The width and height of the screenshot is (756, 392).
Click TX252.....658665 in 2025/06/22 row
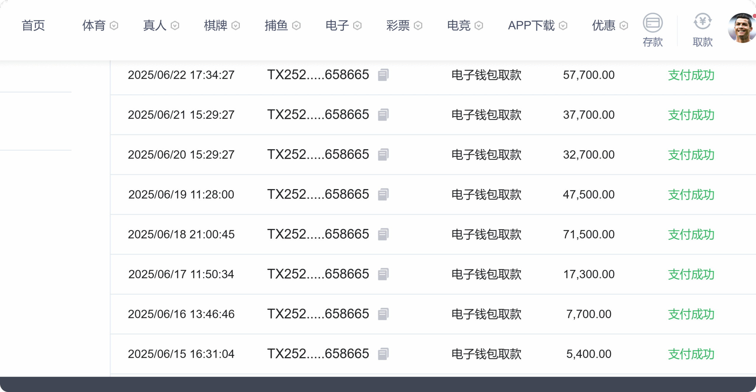[318, 75]
